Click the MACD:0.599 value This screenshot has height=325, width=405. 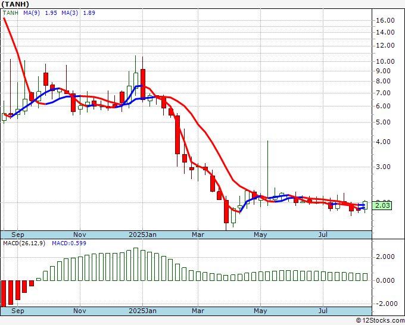(x=69, y=243)
